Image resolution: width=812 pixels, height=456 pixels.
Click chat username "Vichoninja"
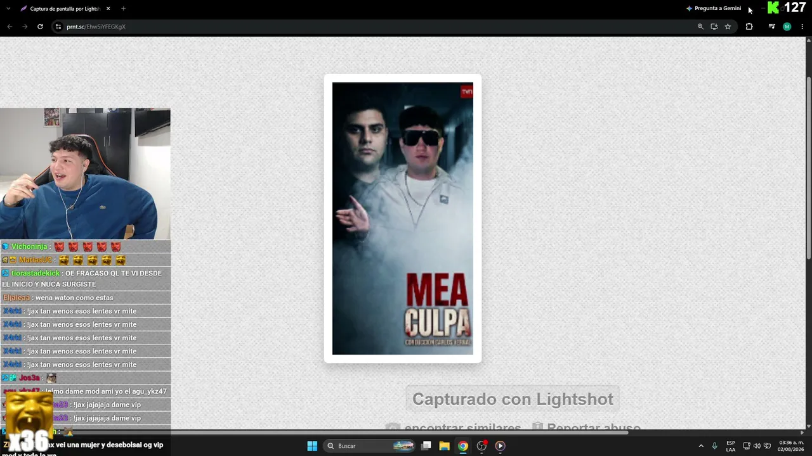[29, 246]
